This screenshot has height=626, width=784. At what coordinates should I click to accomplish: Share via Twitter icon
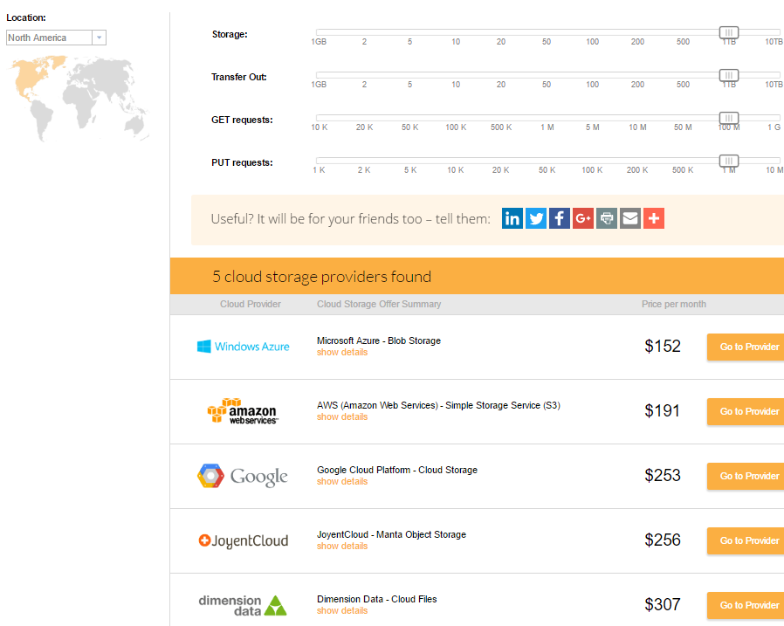coord(535,218)
